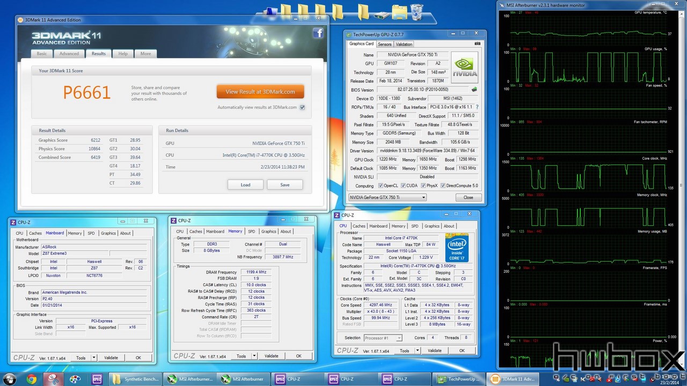
Task: Click View Result at 3DMark.com button
Action: pos(260,92)
